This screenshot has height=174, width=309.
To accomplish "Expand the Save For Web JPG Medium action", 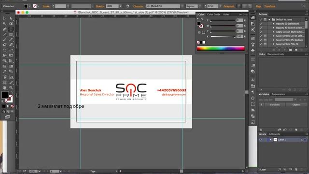I will (273, 40).
